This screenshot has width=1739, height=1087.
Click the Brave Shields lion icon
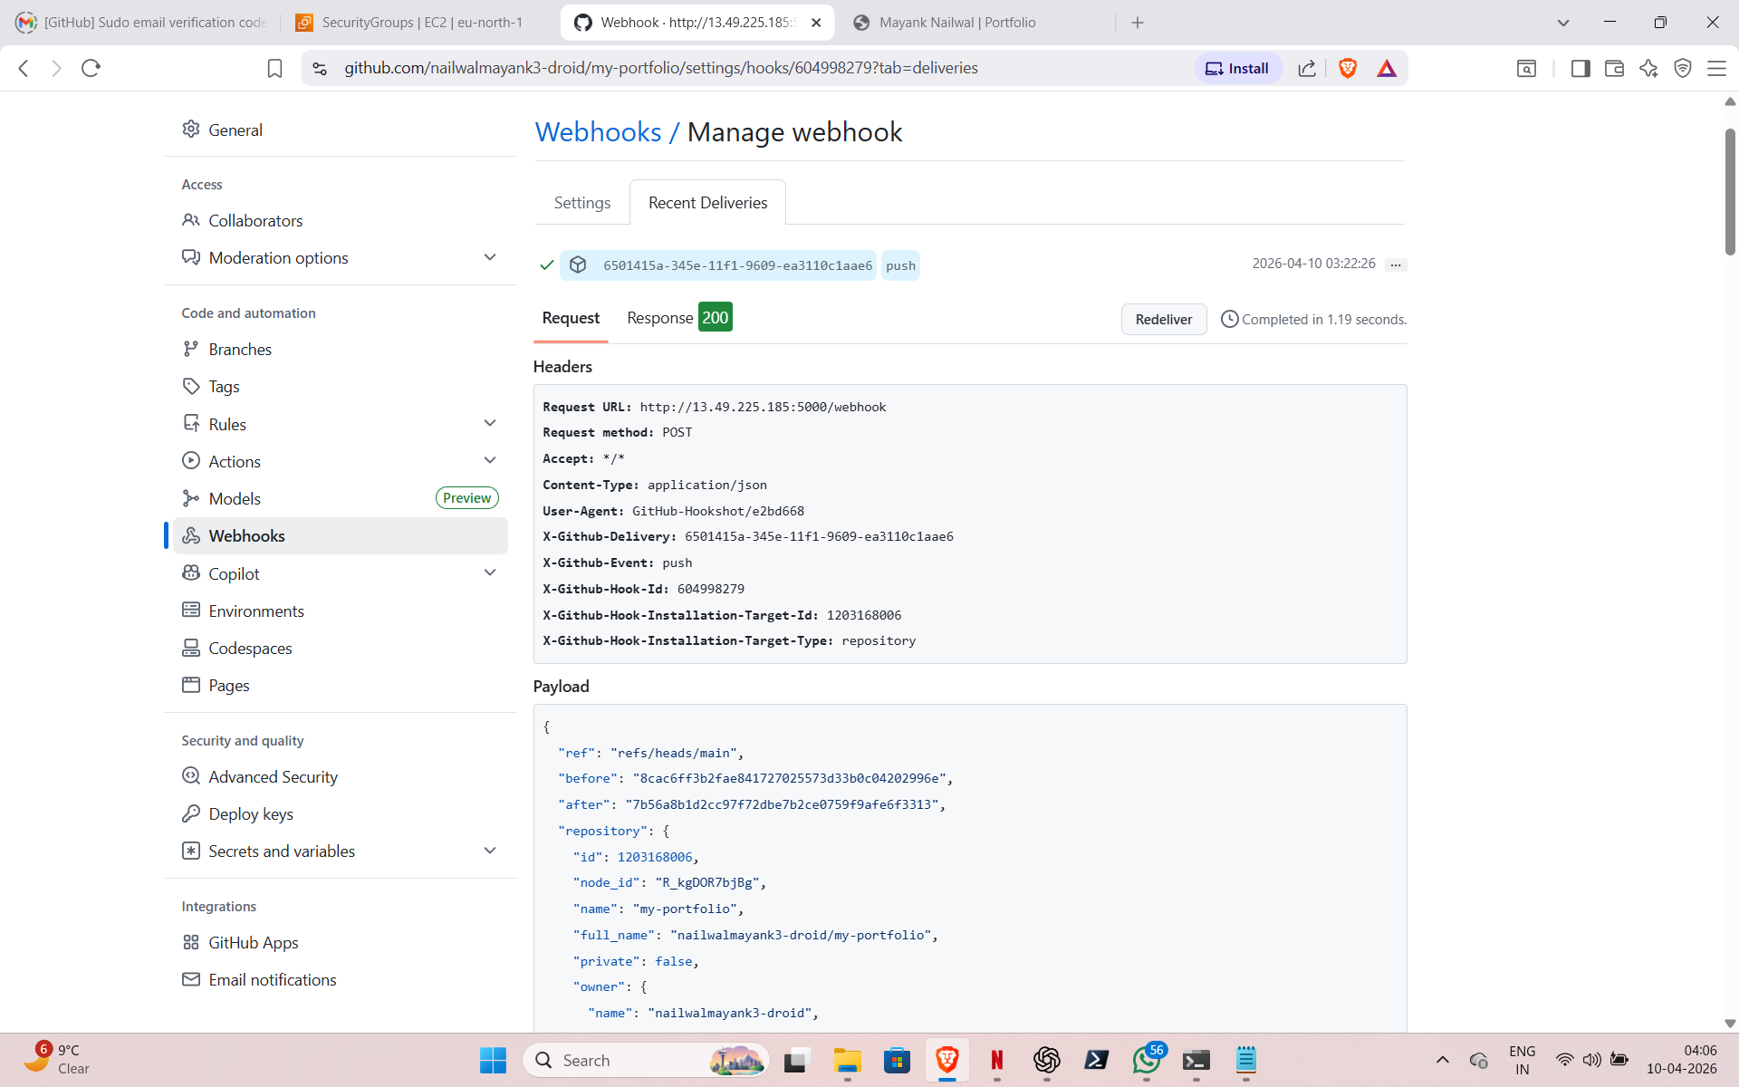[1347, 68]
